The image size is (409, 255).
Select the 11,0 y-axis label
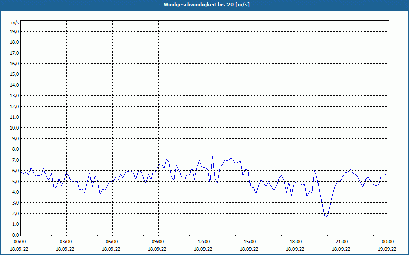[14, 117]
